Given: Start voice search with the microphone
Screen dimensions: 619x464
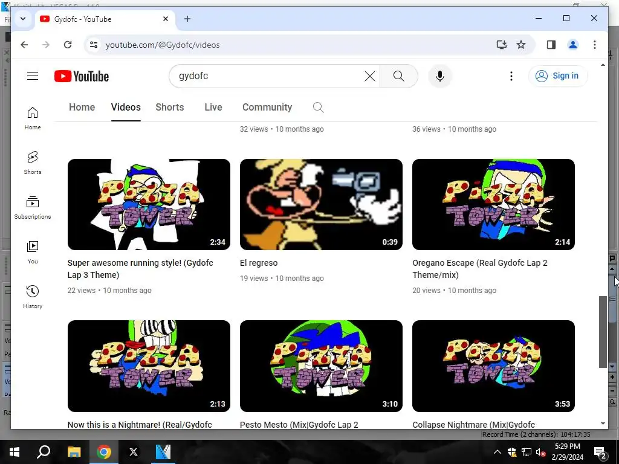Looking at the screenshot, I should point(440,76).
